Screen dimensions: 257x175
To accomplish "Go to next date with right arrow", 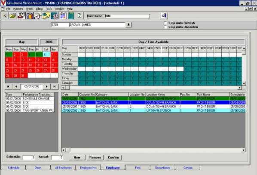I will pyautogui.click(x=47, y=86).
